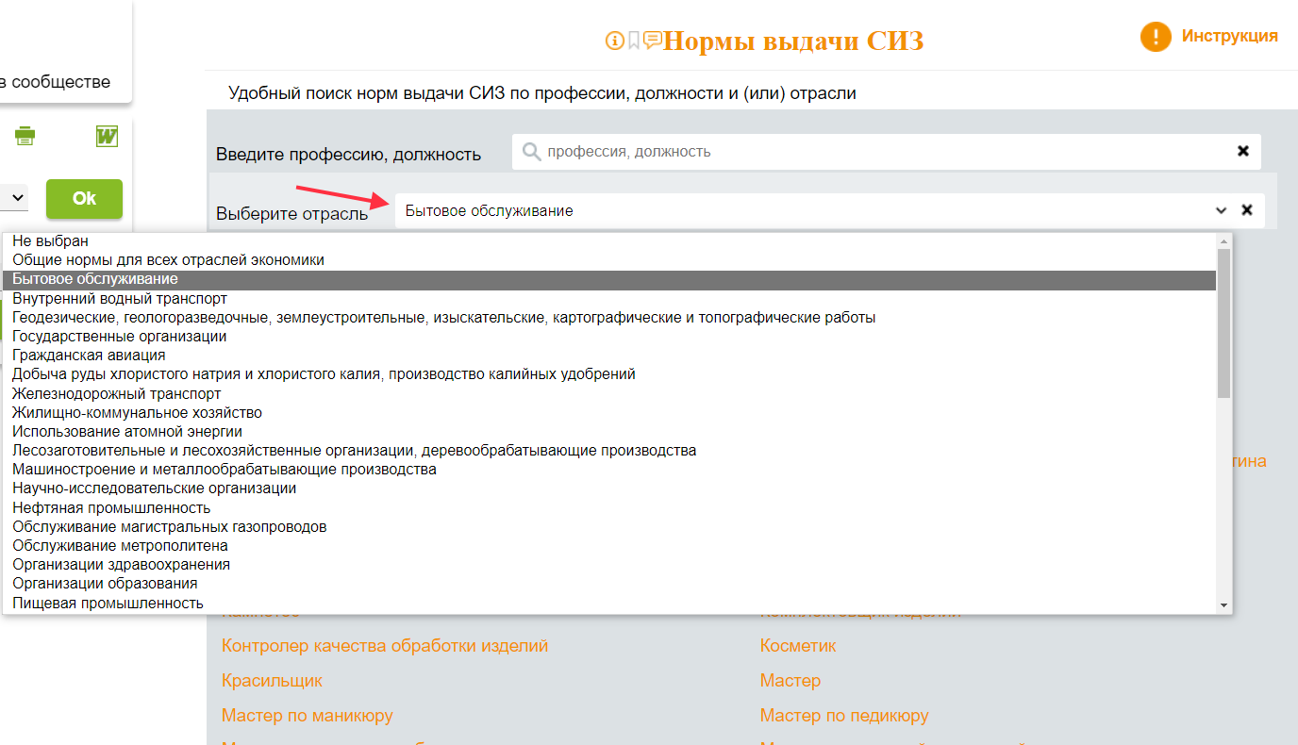Click the scrollbar up arrow in dropdown list
This screenshot has height=745, width=1298.
coord(1223,240)
